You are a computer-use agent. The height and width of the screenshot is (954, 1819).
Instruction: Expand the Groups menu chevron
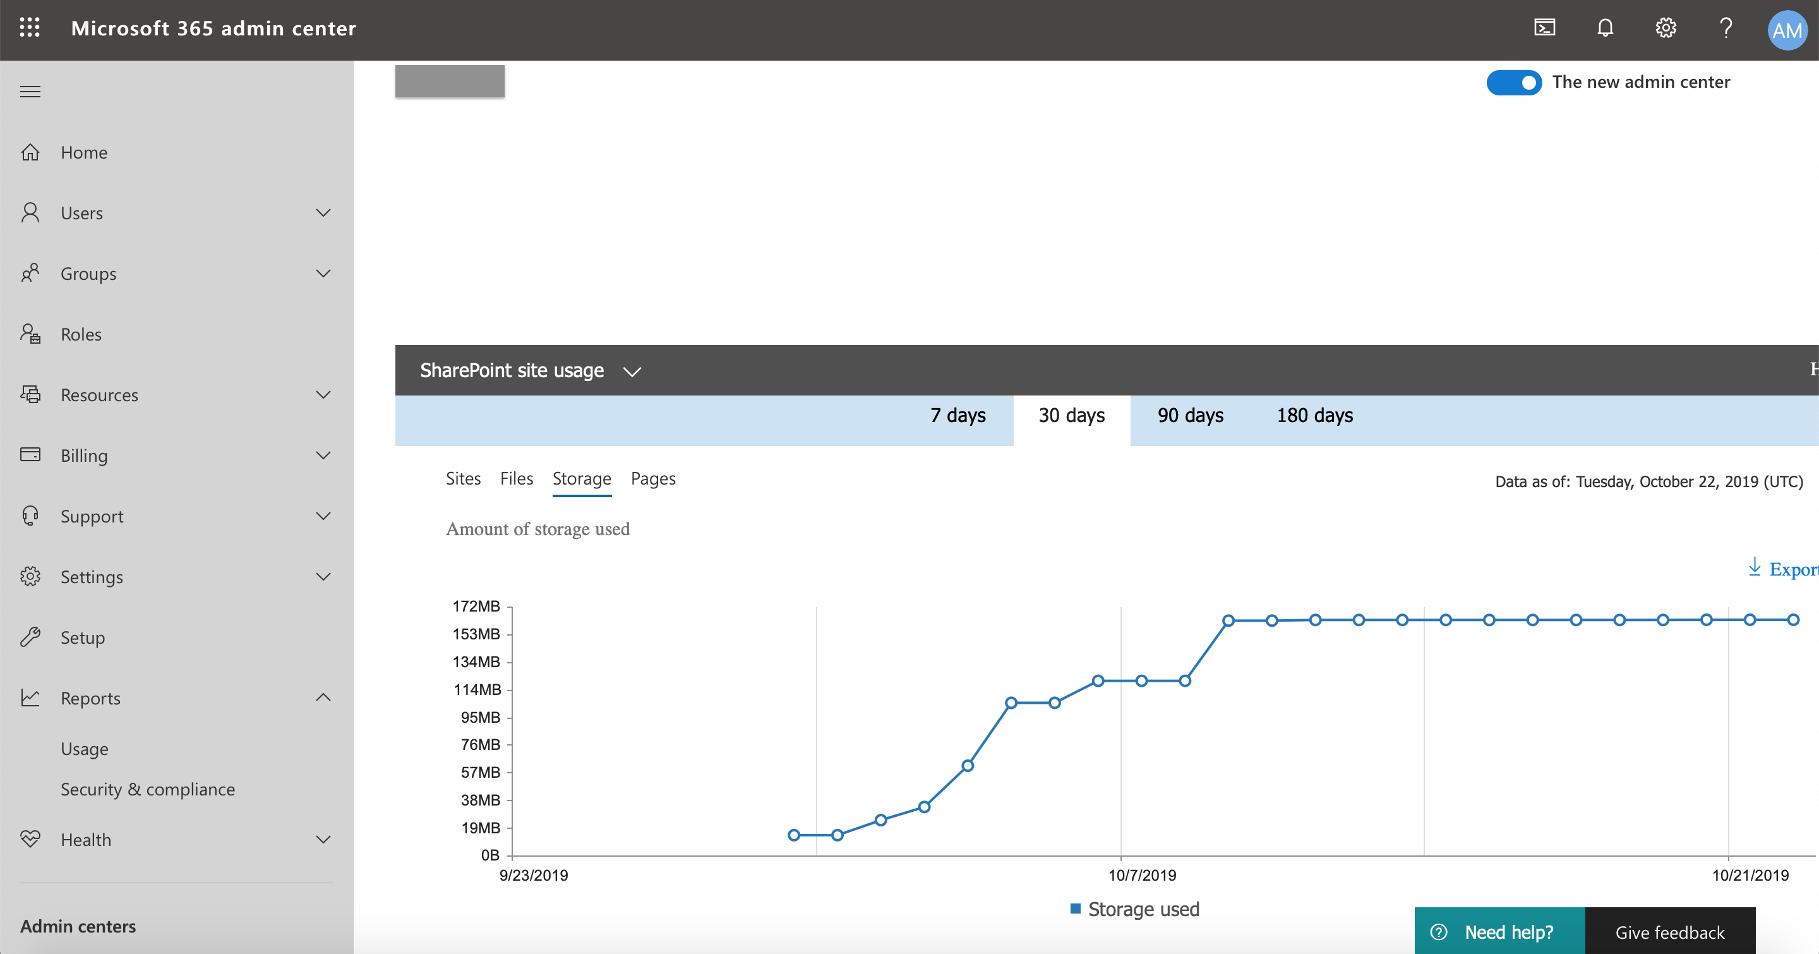coord(323,274)
